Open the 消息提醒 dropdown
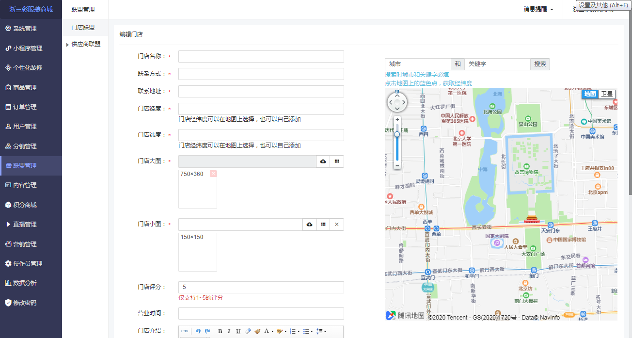The width and height of the screenshot is (632, 338). coord(538,9)
